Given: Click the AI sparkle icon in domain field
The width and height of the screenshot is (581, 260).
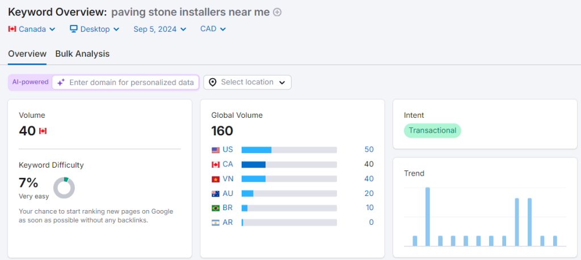Looking at the screenshot, I should tap(61, 82).
